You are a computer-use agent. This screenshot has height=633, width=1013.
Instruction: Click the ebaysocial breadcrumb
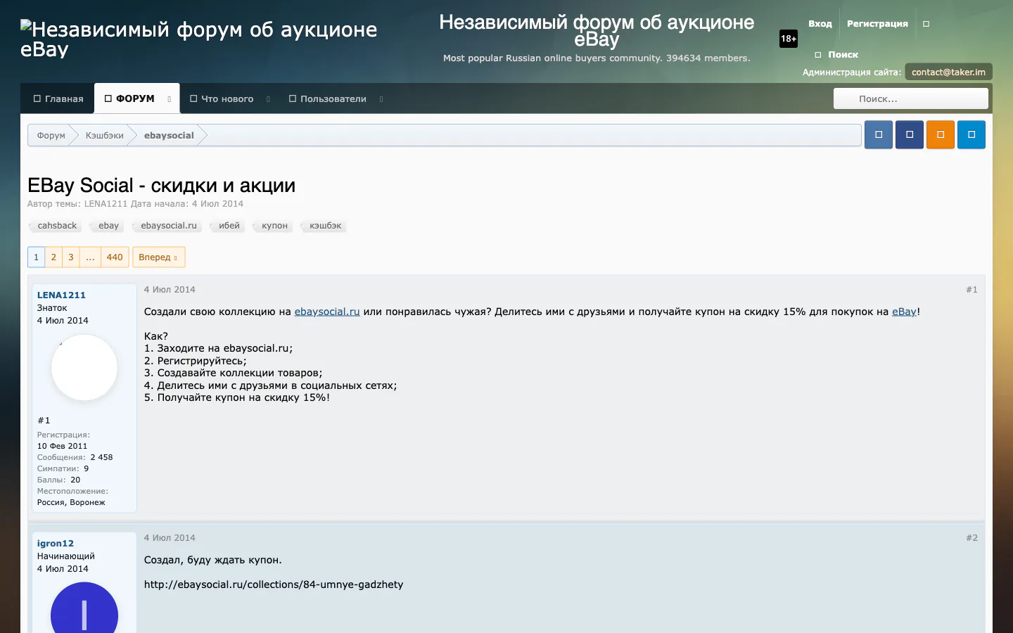pos(169,135)
